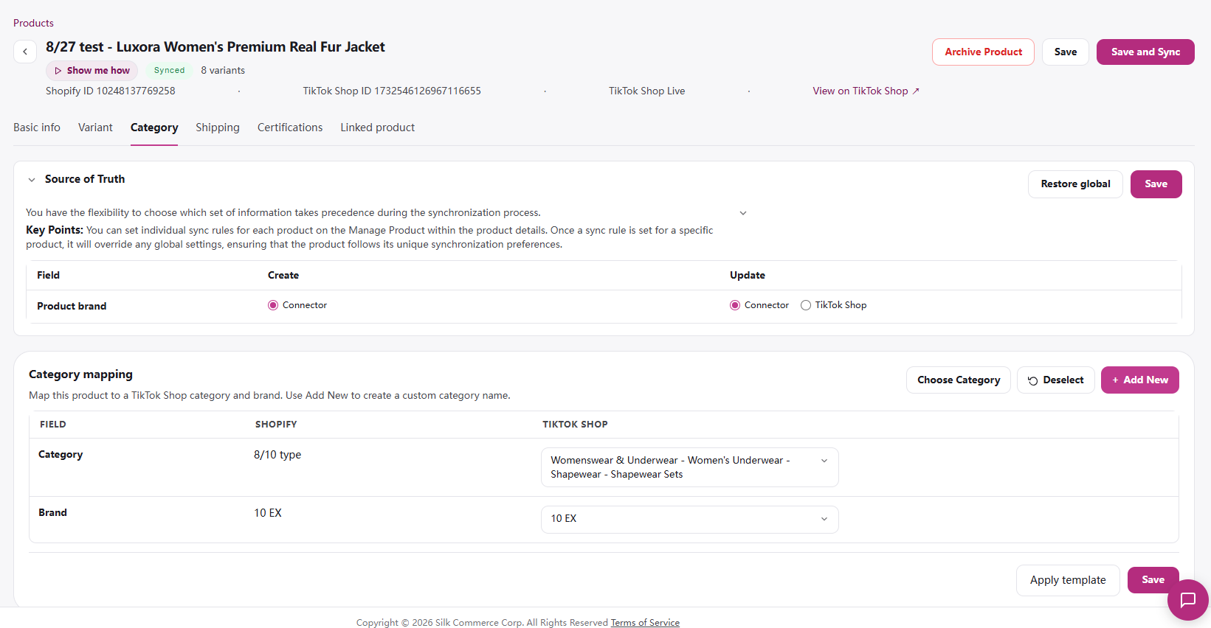The image size is (1211, 628).
Task: Collapse the sync description text chevron
Action: coord(743,213)
